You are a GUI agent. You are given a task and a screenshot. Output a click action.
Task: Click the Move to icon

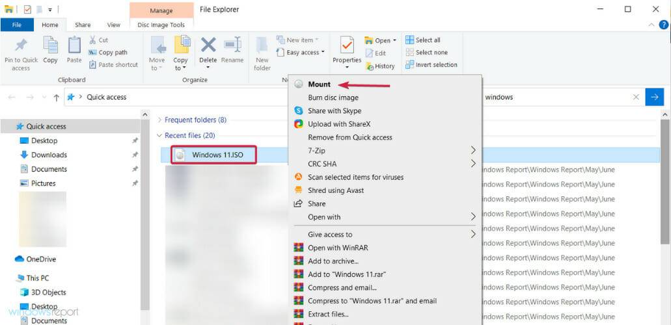(x=157, y=45)
